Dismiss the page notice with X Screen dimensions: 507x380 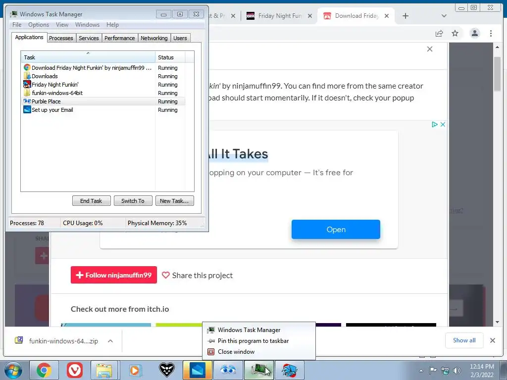click(x=430, y=49)
